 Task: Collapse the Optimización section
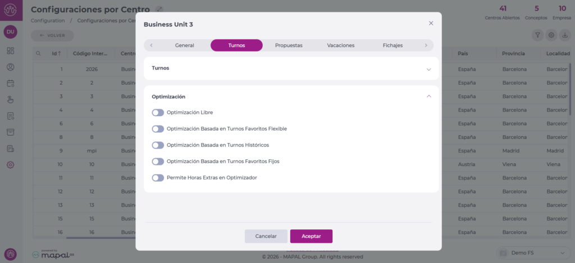[x=428, y=96]
